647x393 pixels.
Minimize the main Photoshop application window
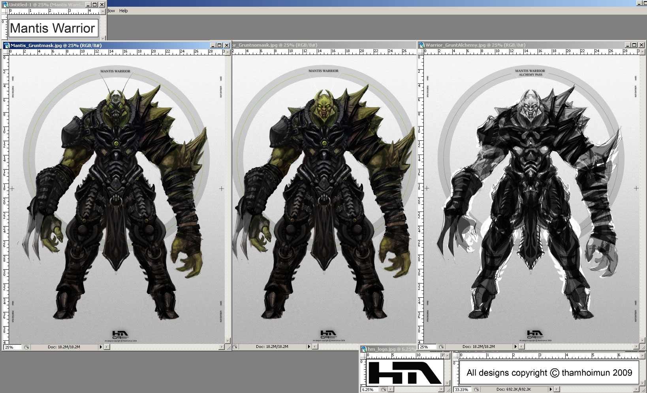pos(639,3)
